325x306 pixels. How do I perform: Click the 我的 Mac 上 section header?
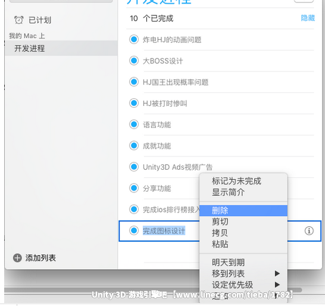pyautogui.click(x=27, y=36)
